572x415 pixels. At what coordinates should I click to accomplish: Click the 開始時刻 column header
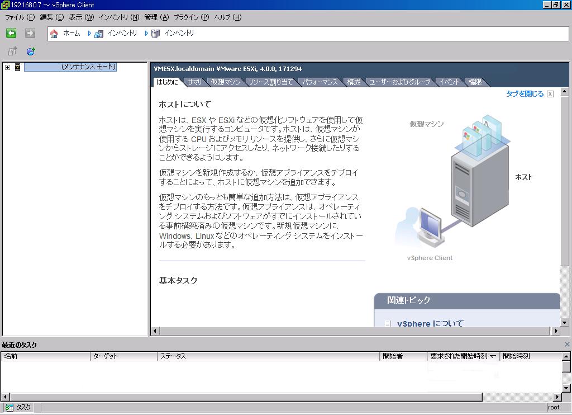(531, 356)
